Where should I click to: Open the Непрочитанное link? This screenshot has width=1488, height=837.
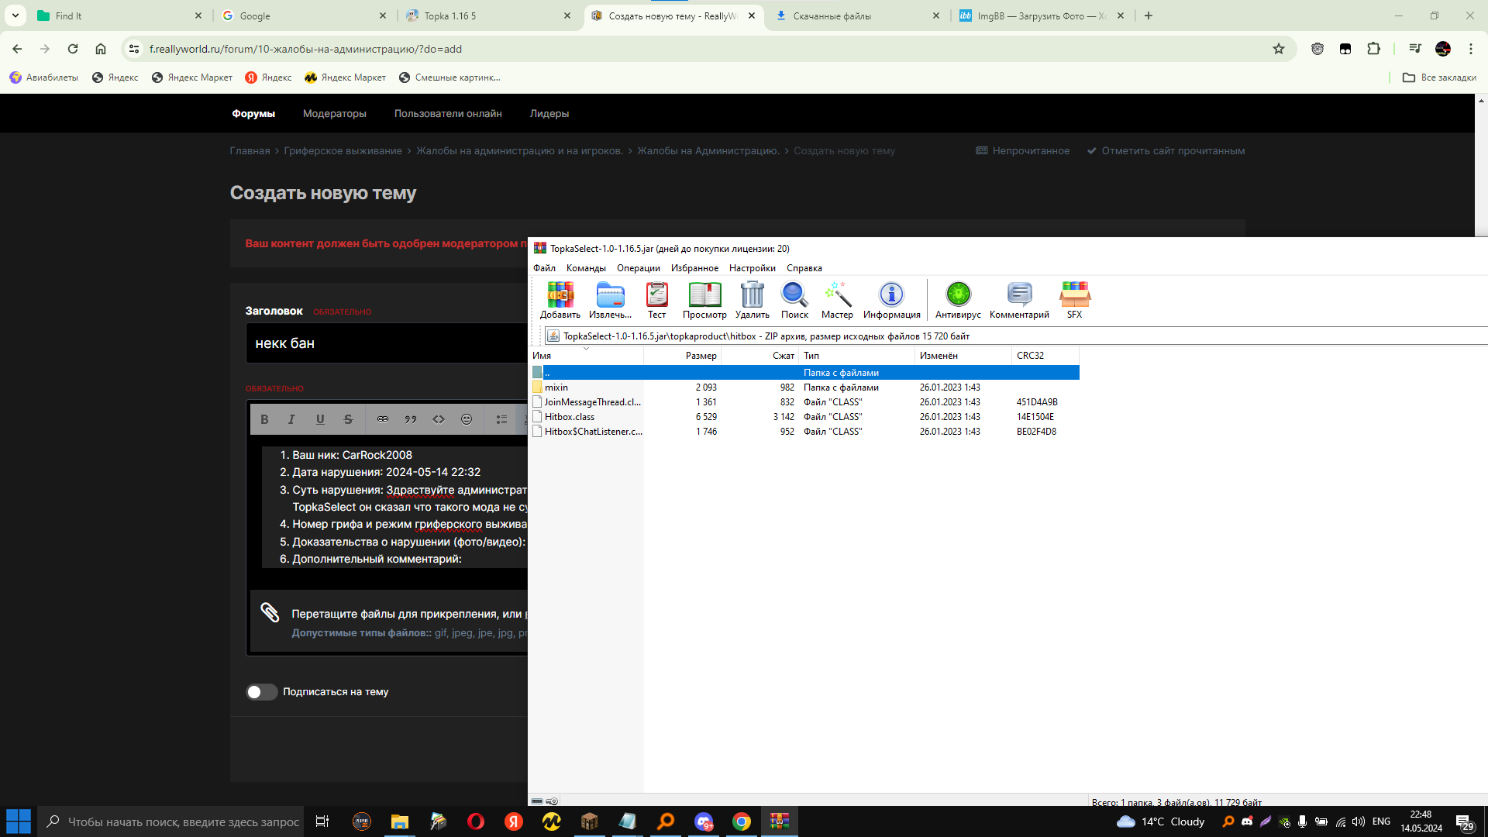coord(1022,151)
